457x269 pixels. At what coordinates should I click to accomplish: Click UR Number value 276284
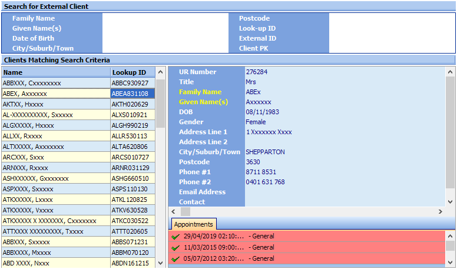tap(257, 72)
